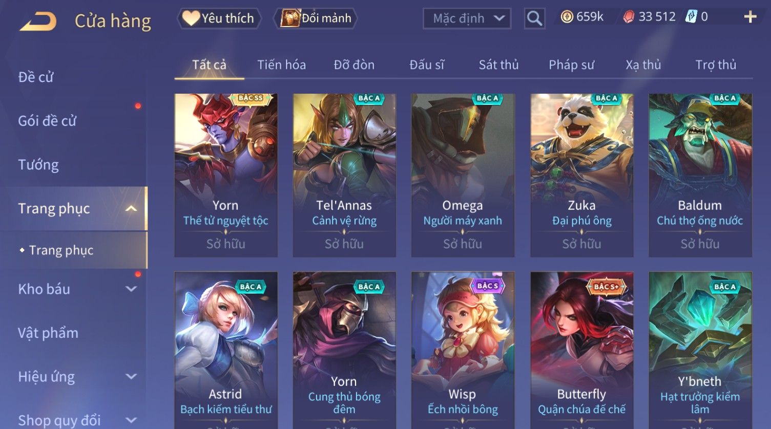Screen dimensions: 771x429
Task: Open the Mặc định sort dropdown
Action: coord(467,18)
